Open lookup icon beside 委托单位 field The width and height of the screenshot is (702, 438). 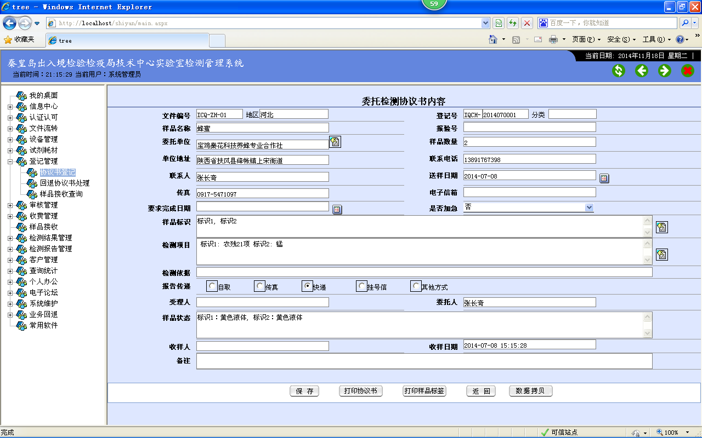click(x=335, y=142)
